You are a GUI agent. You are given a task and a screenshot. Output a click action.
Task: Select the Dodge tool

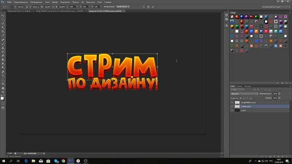pyautogui.click(x=3, y=68)
